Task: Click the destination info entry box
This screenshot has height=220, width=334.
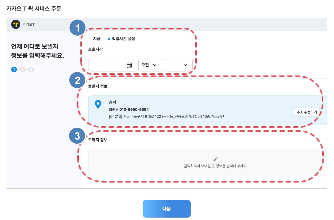Action: pos(208,163)
